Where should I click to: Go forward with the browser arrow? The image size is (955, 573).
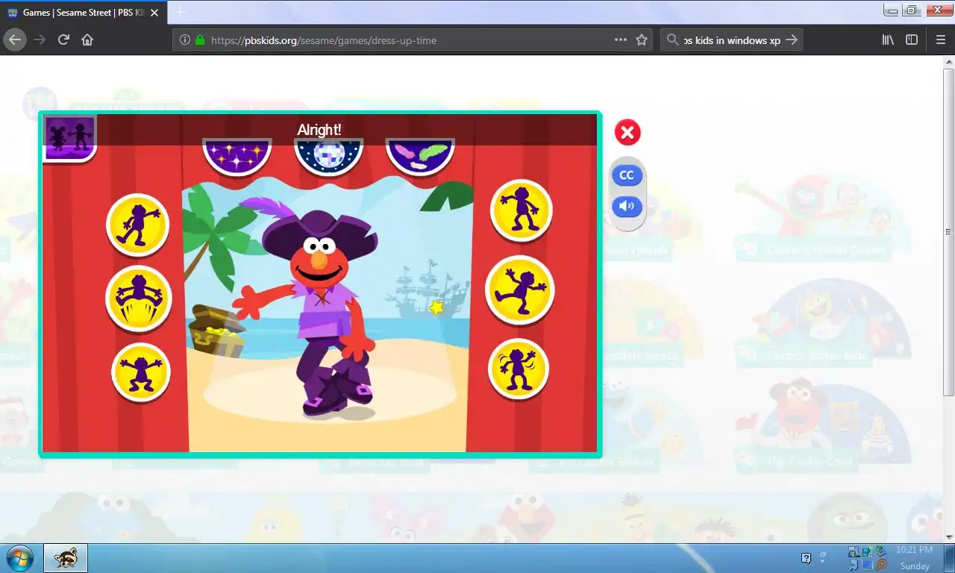point(40,40)
